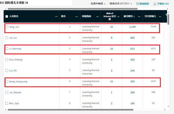The image size is (174, 114).
Task: Click top horizontal scrollbar left arrow
Action: pos(6,9)
